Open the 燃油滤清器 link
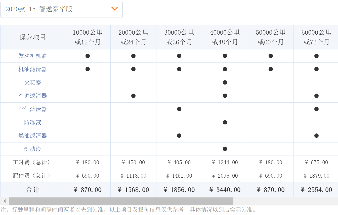This screenshot has width=338, height=215. click(32, 136)
